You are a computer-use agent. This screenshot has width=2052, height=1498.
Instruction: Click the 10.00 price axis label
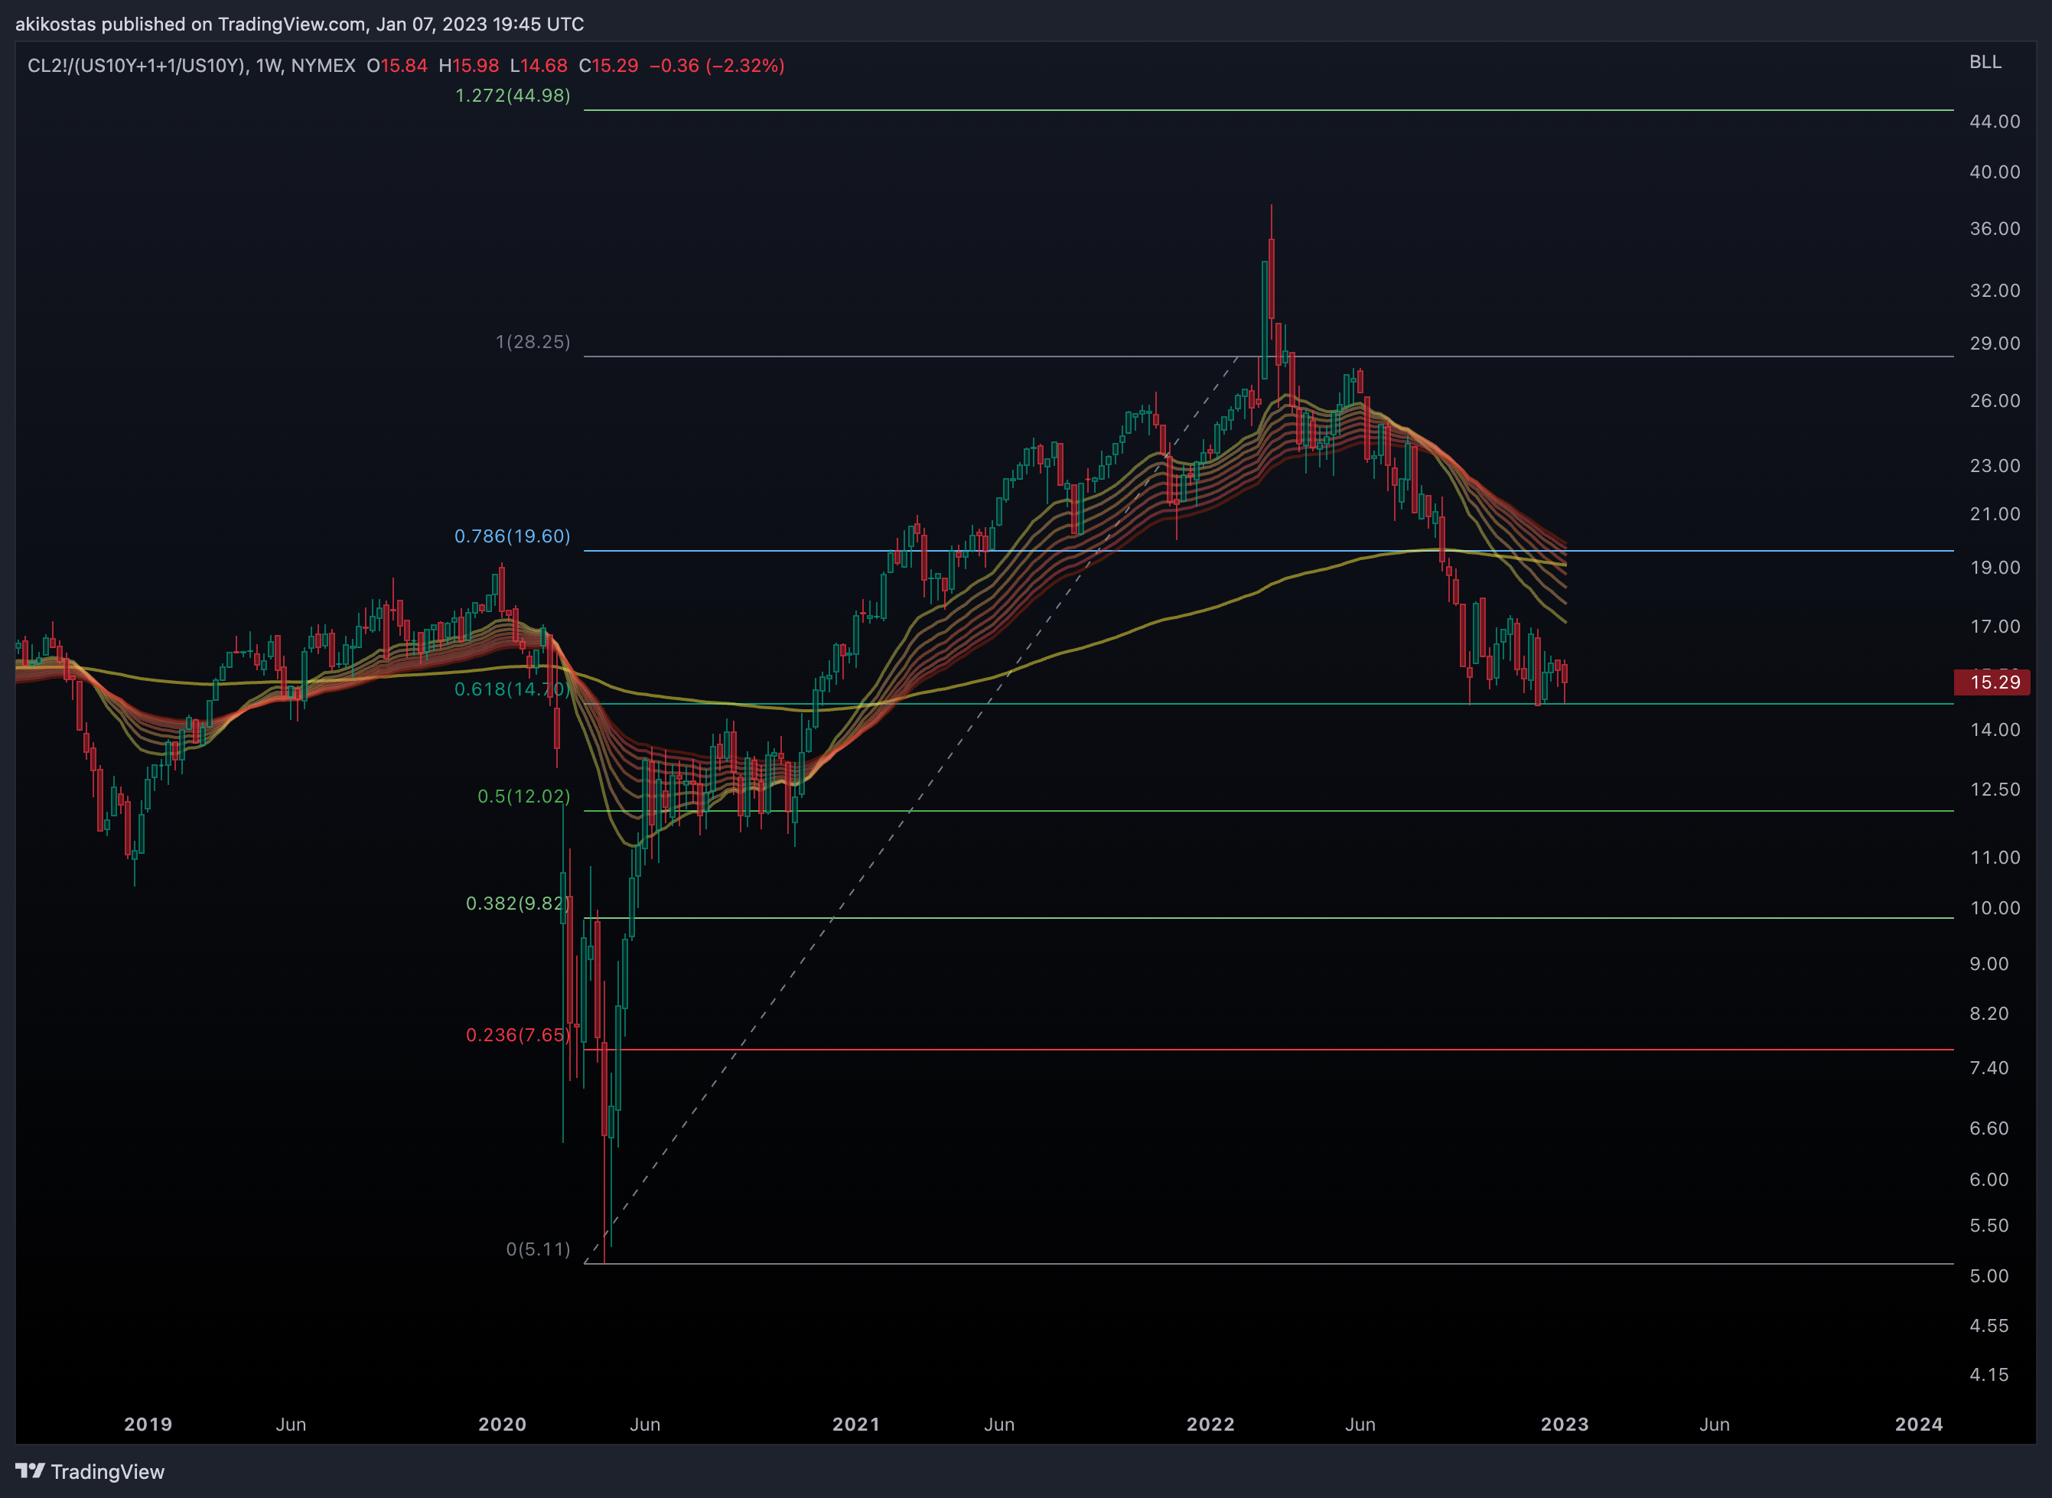pos(1995,909)
